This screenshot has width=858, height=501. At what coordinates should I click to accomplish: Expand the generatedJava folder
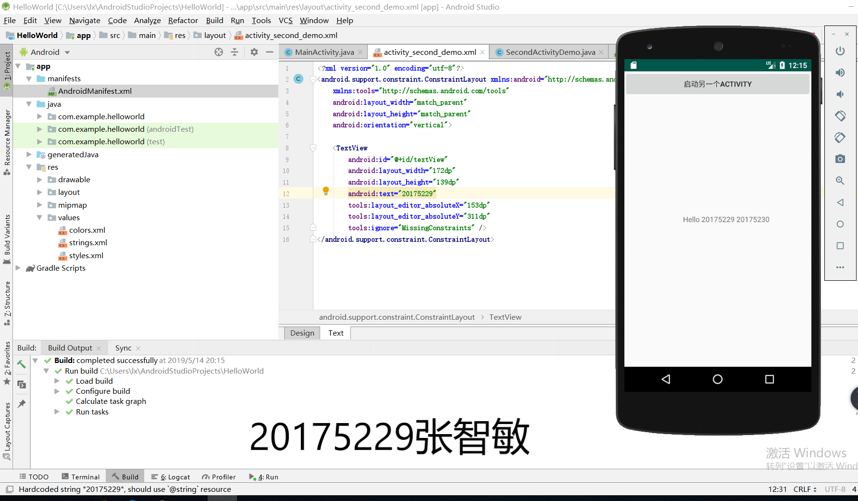pos(29,154)
